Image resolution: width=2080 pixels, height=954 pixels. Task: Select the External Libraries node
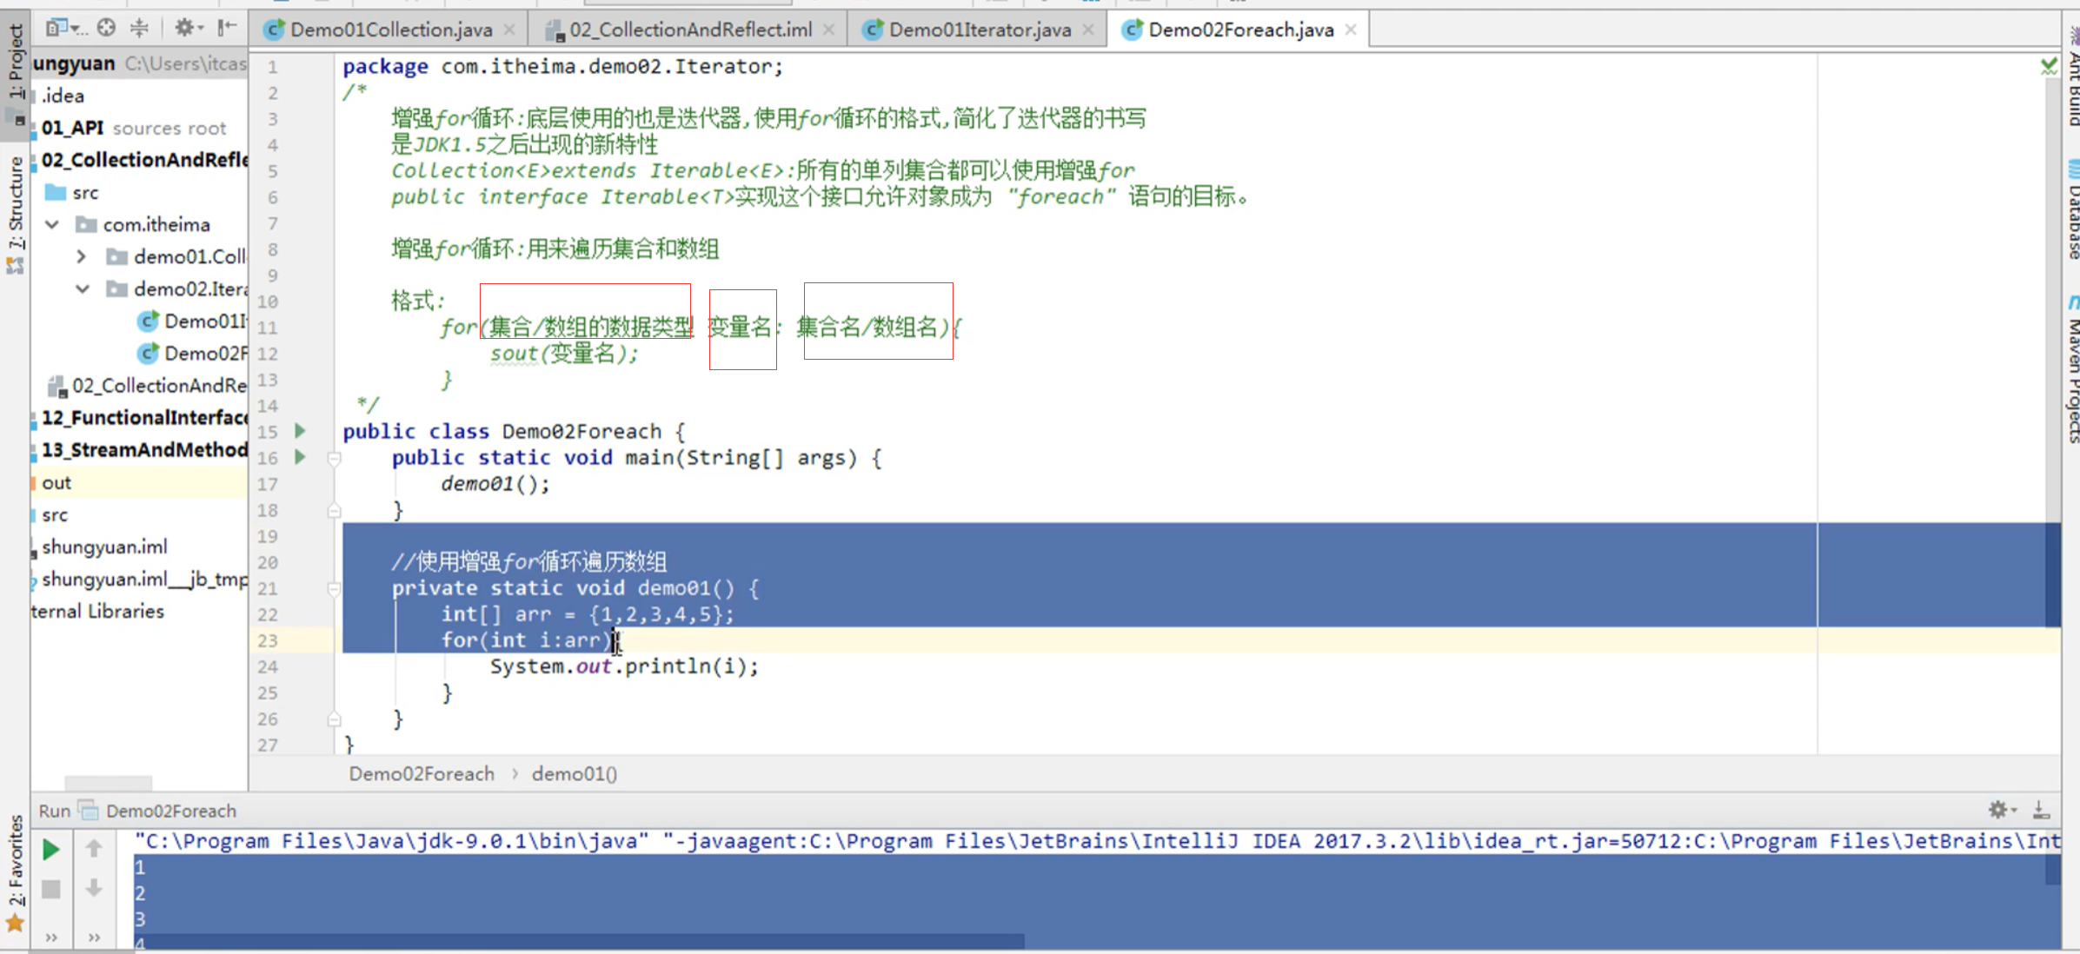tap(97, 611)
